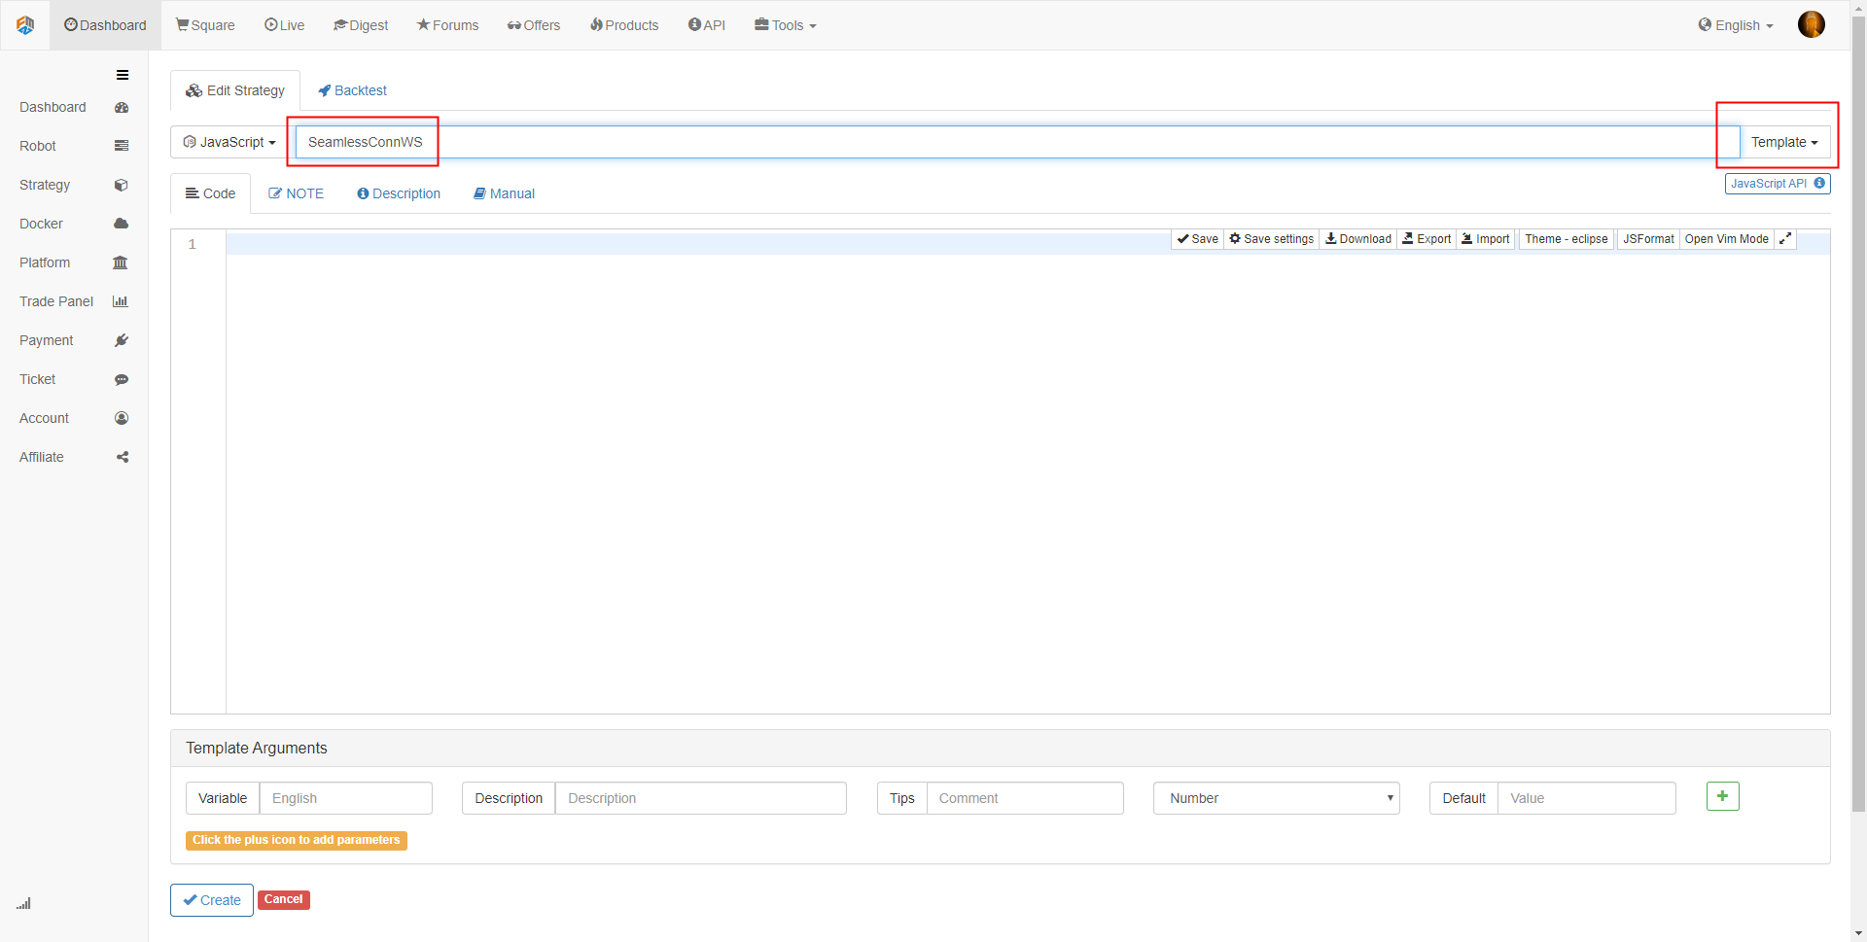Click line 1 in the code editor
The height and width of the screenshot is (942, 1867).
1028,244
